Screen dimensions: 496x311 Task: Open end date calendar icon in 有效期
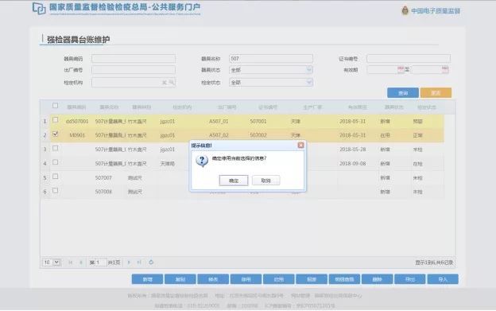445,69
